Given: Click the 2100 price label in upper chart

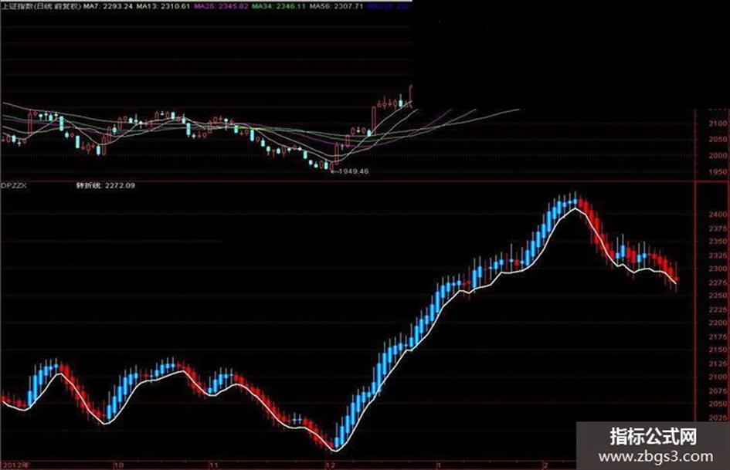Looking at the screenshot, I should (x=718, y=123).
